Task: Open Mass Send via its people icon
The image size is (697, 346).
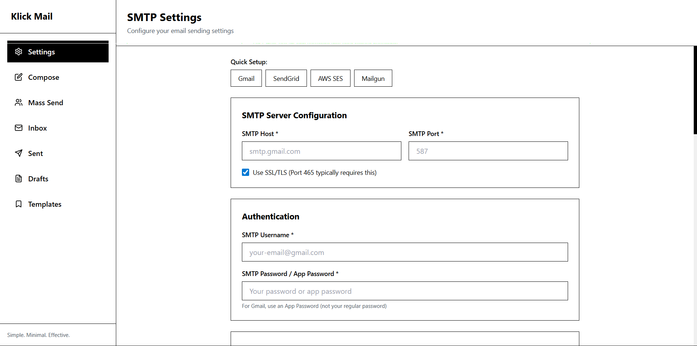Action: click(19, 102)
